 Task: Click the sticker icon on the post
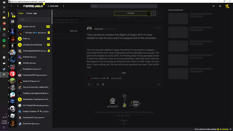tap(103, 84)
